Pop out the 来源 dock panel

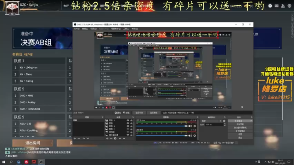pyautogui.click(x=133, y=117)
